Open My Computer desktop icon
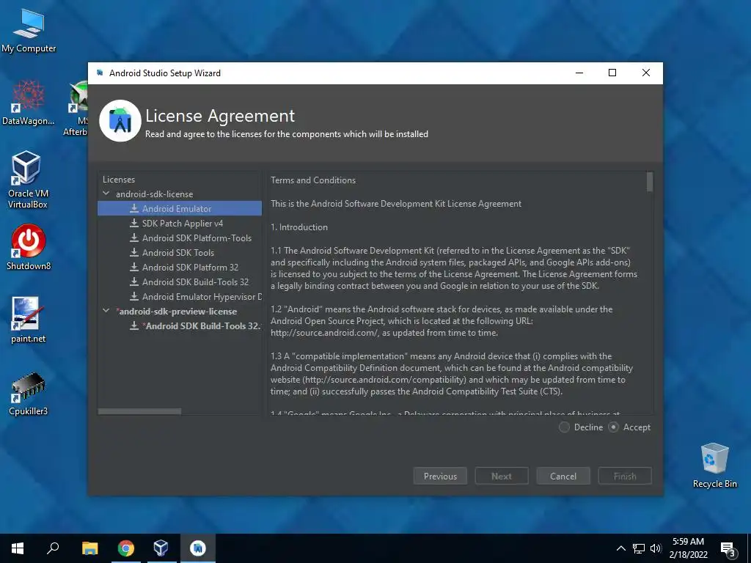Image resolution: width=751 pixels, height=563 pixels. [x=29, y=30]
